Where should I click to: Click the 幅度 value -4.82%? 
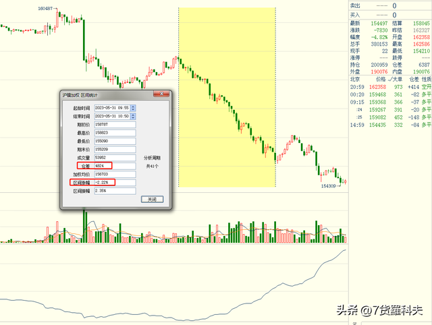click(379, 37)
